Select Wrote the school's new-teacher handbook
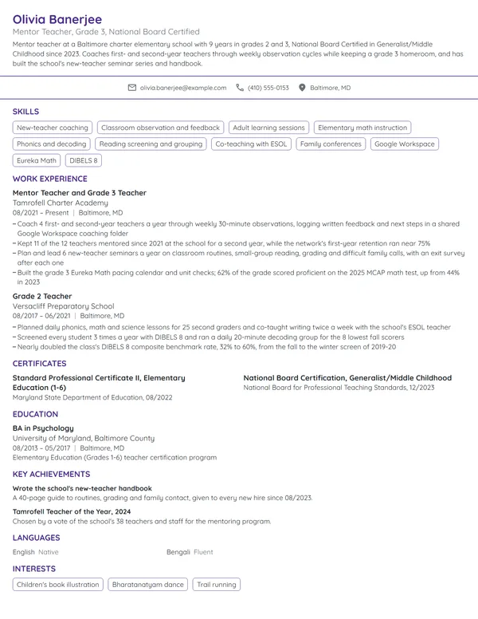478x619 pixels. (82, 488)
